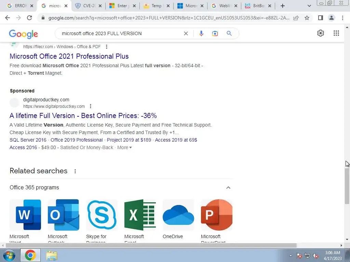The height and width of the screenshot is (262, 350).
Task: Click the Google logo
Action: (24, 34)
